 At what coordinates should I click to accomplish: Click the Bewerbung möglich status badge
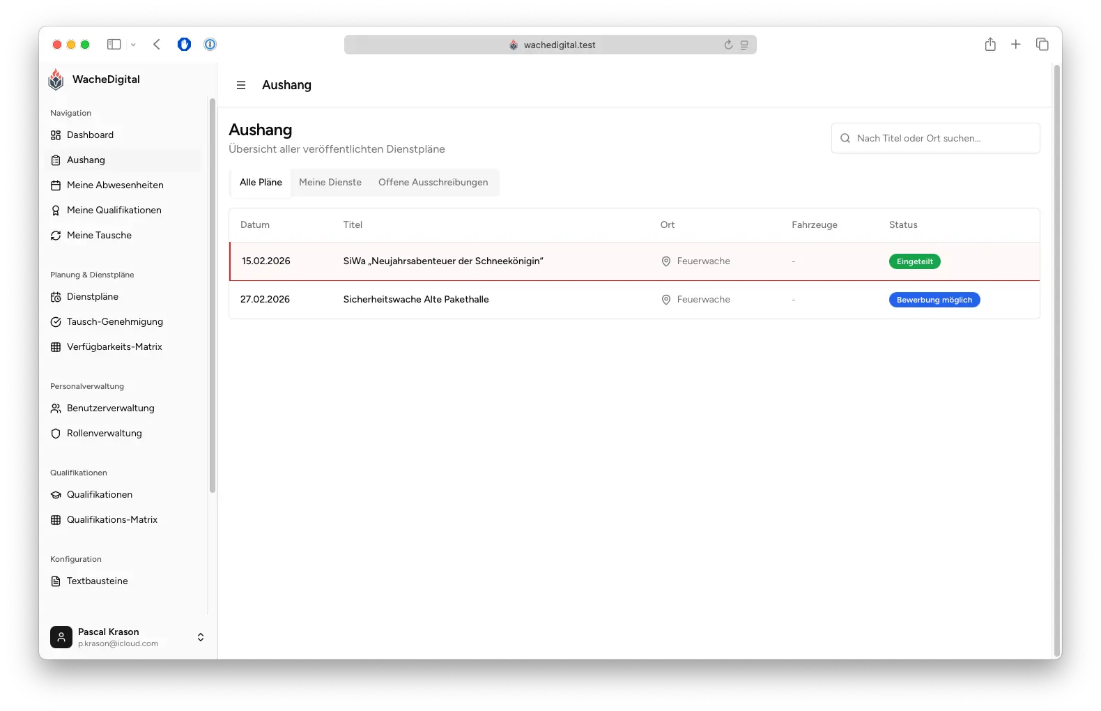coord(934,300)
